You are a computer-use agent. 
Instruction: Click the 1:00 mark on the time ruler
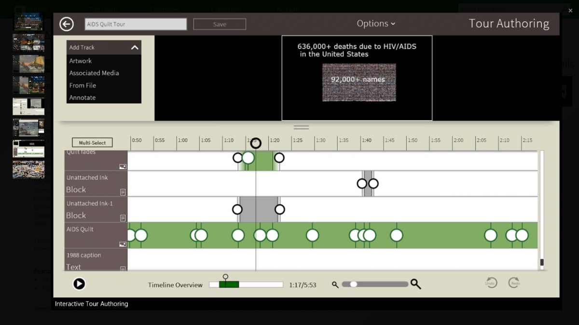tap(182, 140)
